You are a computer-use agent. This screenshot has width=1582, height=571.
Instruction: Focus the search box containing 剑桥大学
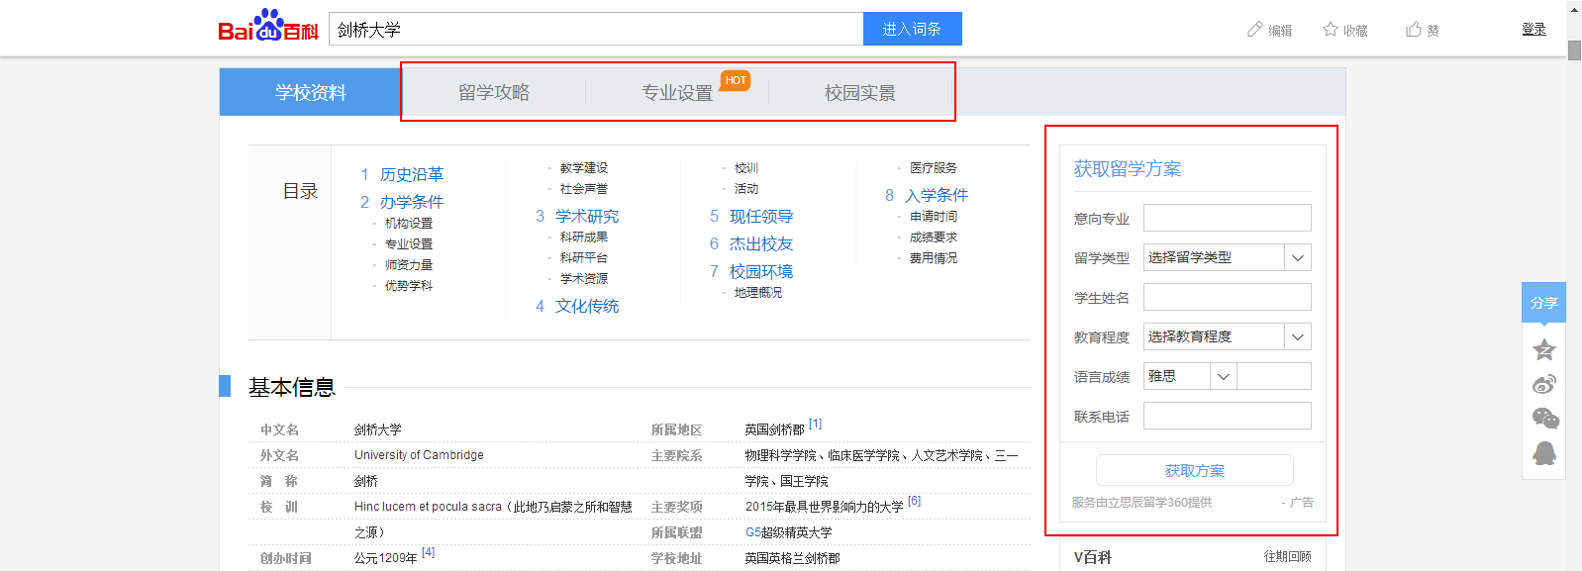[596, 29]
